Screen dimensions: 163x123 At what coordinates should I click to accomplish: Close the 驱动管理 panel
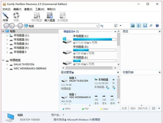tap(118, 72)
